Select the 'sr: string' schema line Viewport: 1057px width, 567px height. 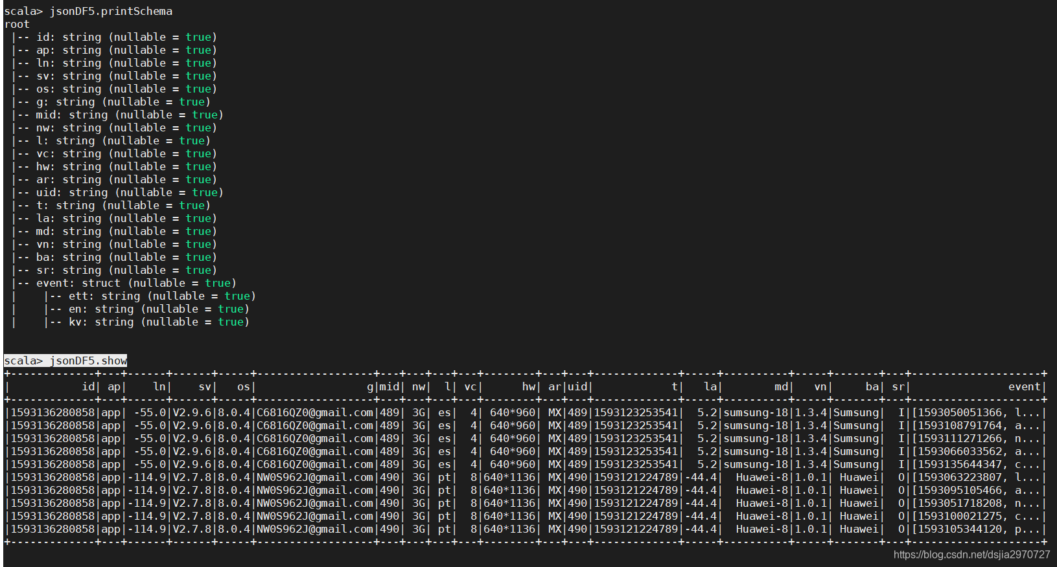point(113,270)
